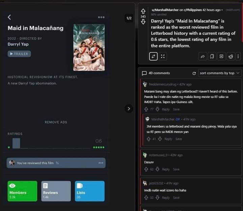Image resolution: width=243 pixels, height=211 pixels.
Task: Toggle the swap-arrows view button under post
Action: click(153, 56)
